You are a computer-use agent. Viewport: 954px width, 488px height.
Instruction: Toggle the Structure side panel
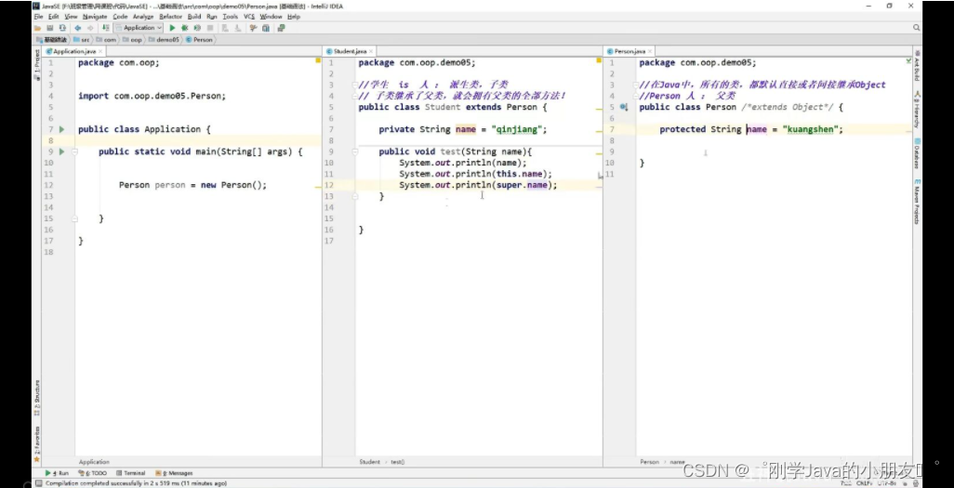coord(37,398)
